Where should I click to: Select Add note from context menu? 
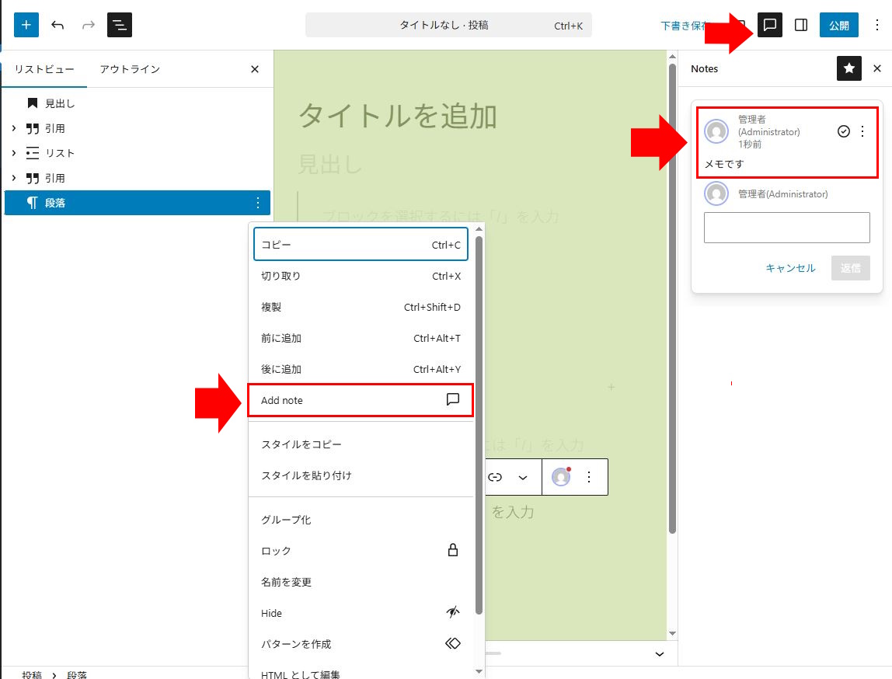(360, 400)
